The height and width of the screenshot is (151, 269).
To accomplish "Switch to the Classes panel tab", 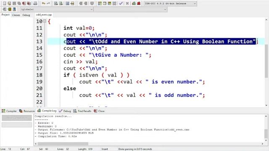I will click(16, 15).
